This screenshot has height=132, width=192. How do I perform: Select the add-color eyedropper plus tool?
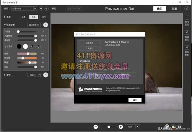pyautogui.click(x=38, y=46)
